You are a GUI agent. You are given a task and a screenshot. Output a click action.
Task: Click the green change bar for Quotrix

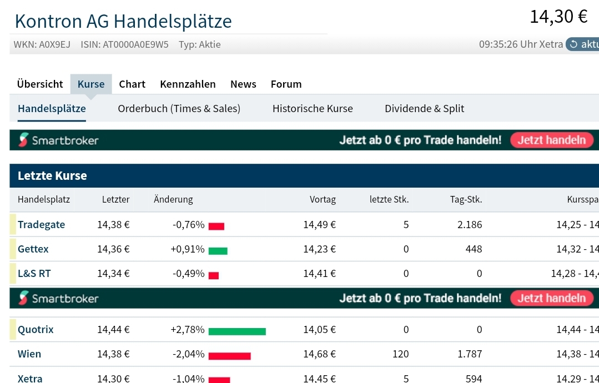pos(236,330)
